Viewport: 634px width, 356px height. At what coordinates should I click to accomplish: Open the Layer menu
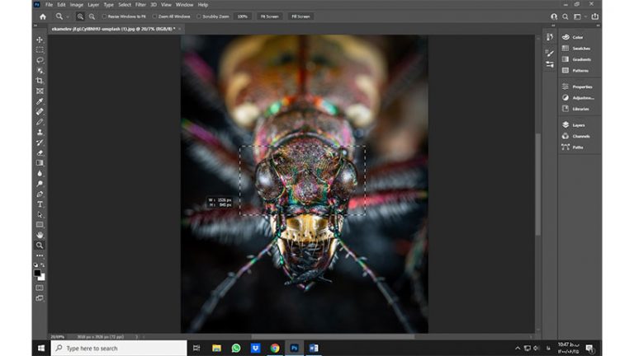pyautogui.click(x=93, y=5)
